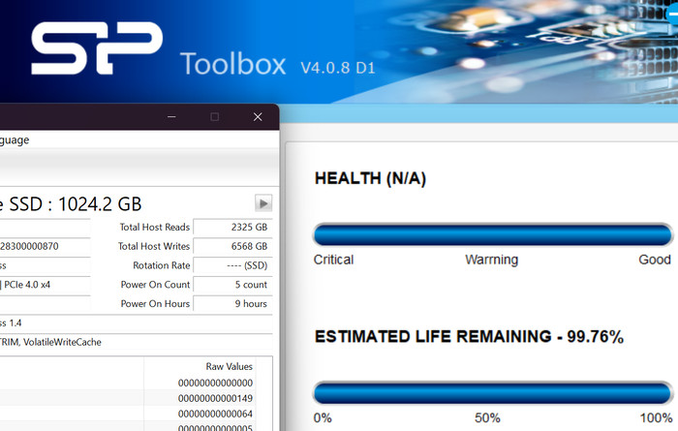Click the Estimated Life Remaining bar

point(492,392)
